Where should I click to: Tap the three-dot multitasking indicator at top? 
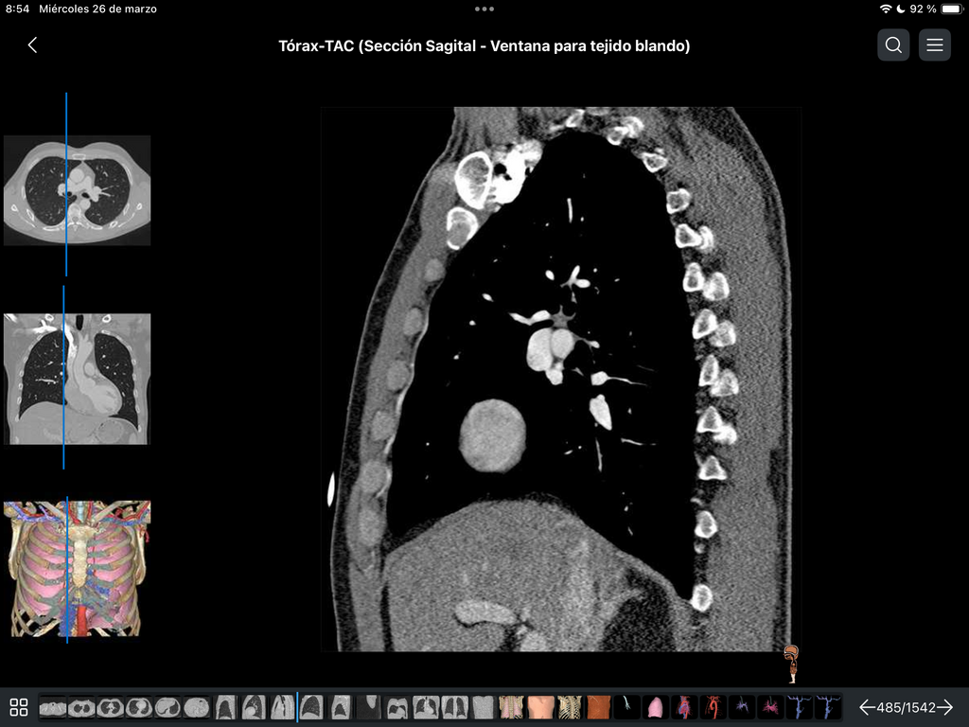(x=484, y=9)
